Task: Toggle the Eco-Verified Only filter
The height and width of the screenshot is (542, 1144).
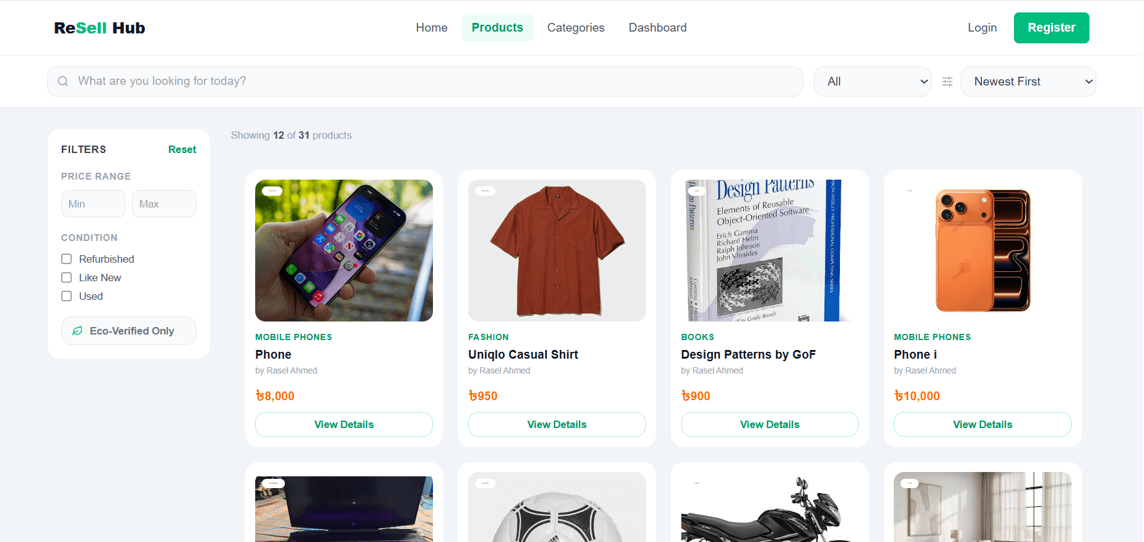Action: pos(129,331)
